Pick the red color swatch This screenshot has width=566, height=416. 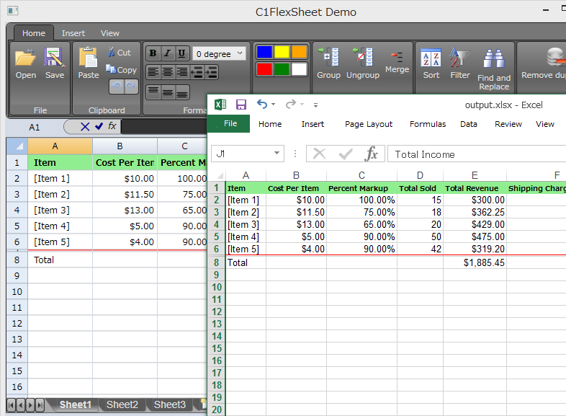[264, 69]
